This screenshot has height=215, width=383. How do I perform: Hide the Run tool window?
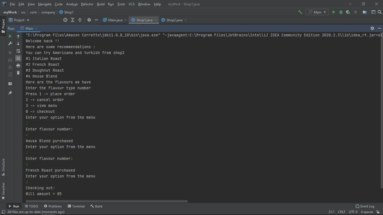(x=380, y=28)
